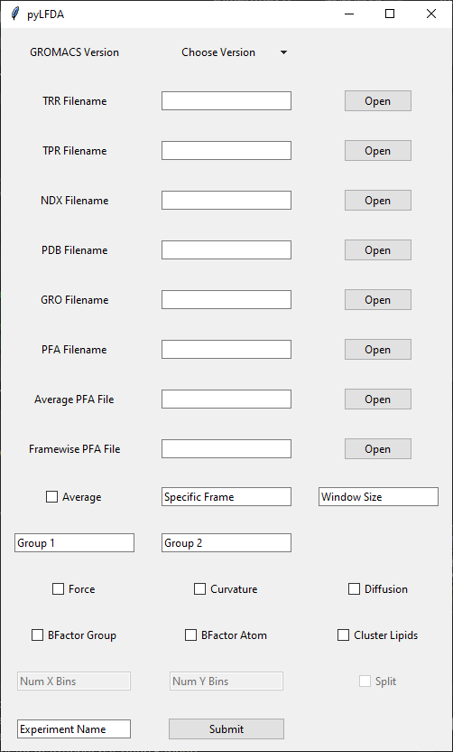Viewport: 453px width, 752px height.
Task: Open the GROMACS Choose Version dropdown
Action: point(234,52)
